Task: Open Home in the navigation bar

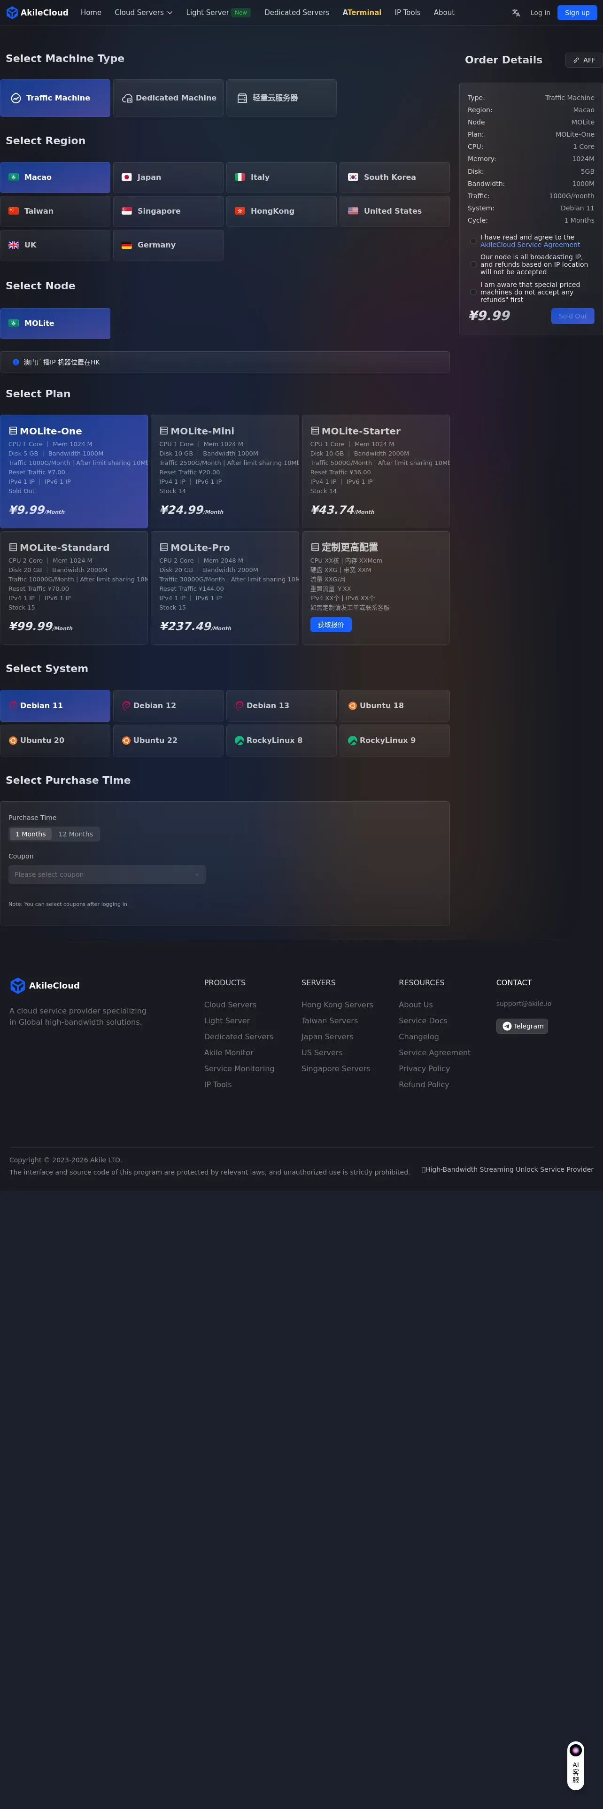Action: [91, 13]
